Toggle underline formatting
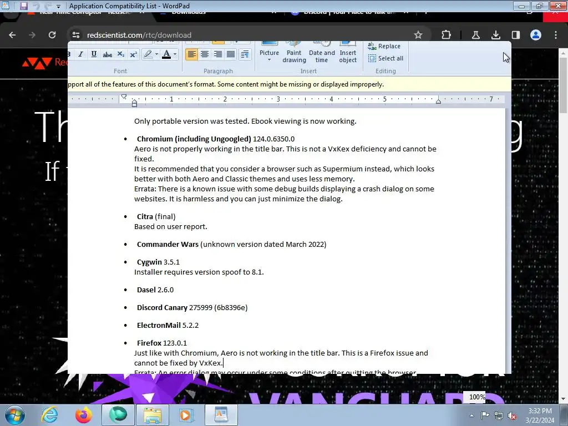 pyautogui.click(x=94, y=54)
